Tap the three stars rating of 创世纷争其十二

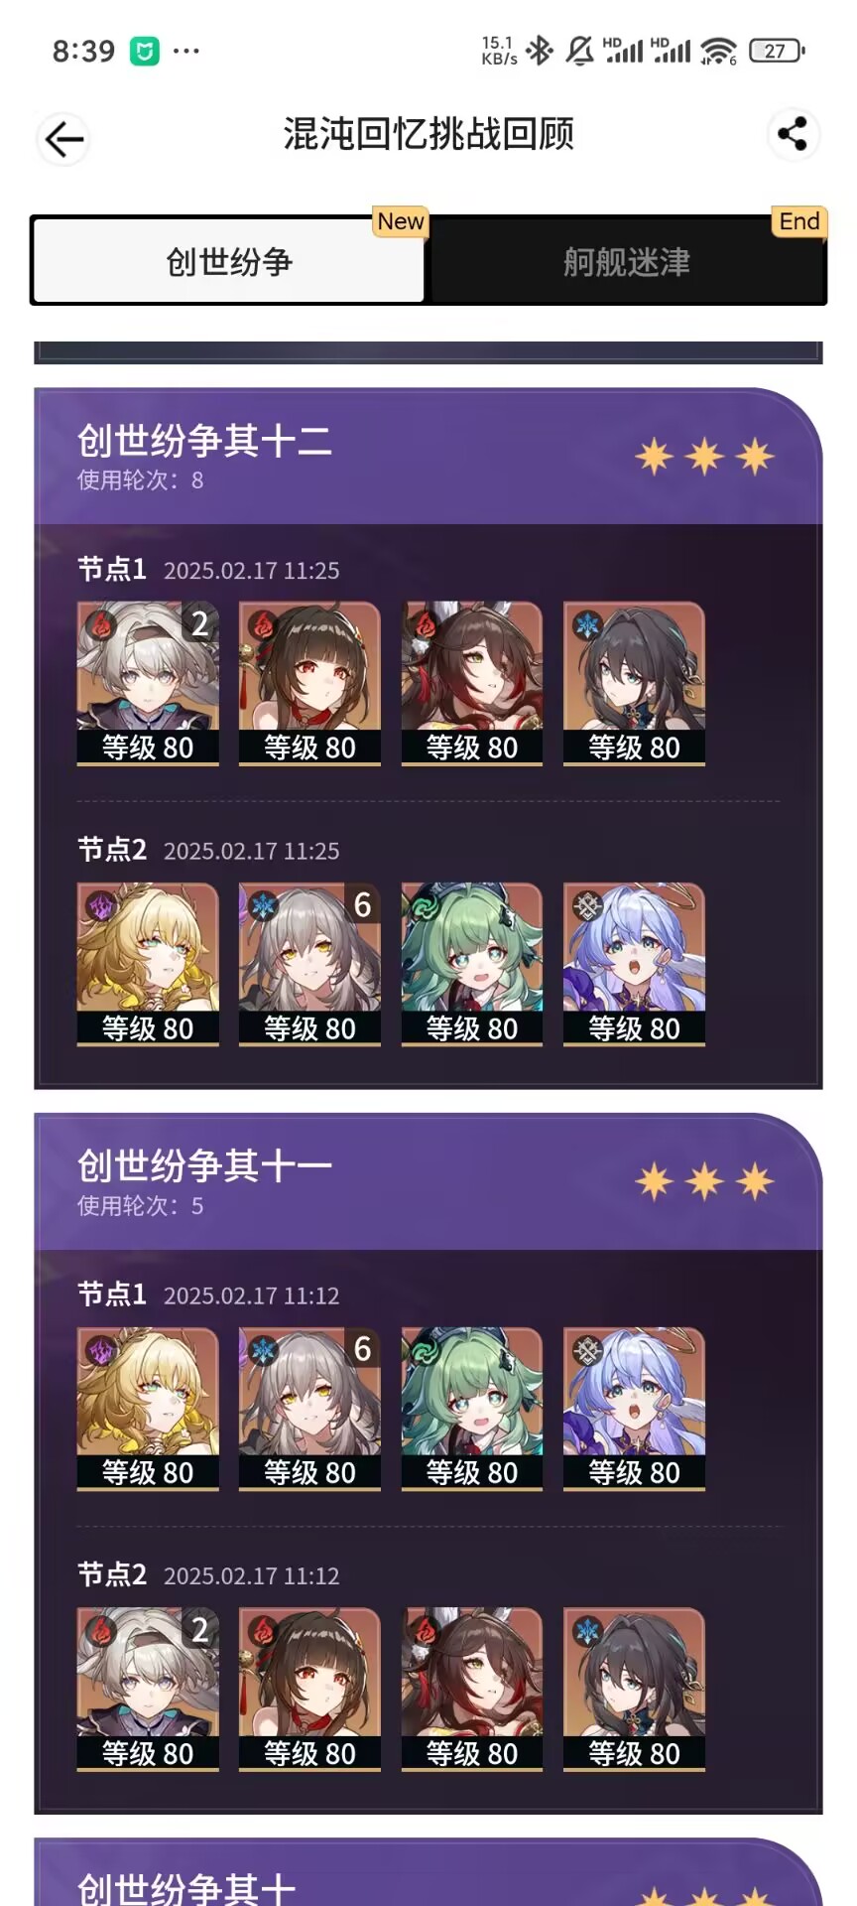coord(704,457)
